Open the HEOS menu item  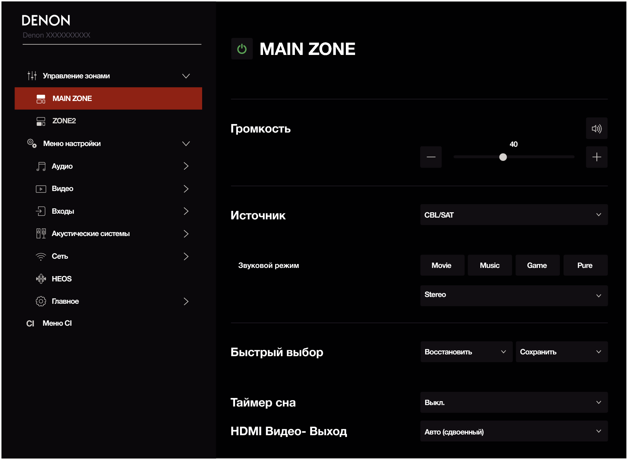tap(62, 279)
